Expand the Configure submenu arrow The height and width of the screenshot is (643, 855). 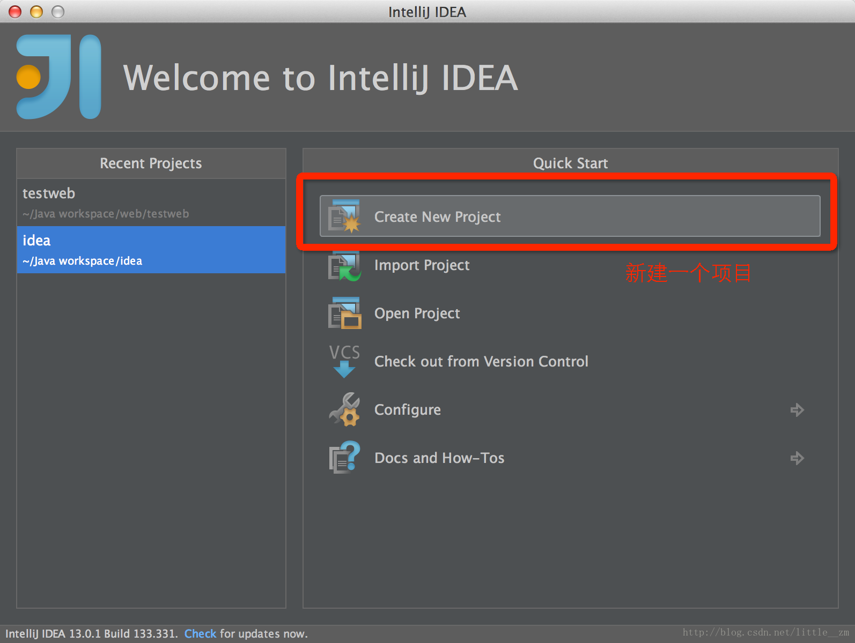(797, 410)
